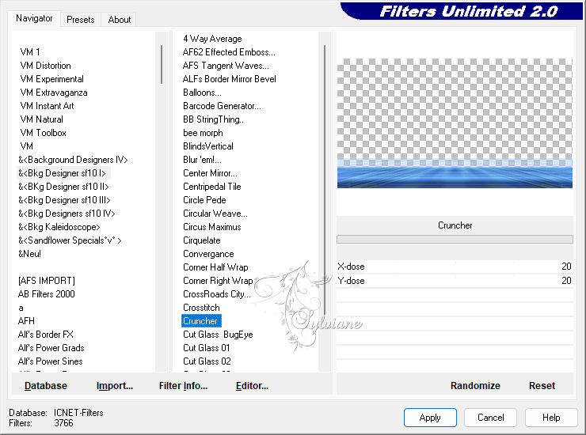Choose ALFs Border Mirror Bevel filter
Screen dimensions: 586x435
[x=230, y=79]
